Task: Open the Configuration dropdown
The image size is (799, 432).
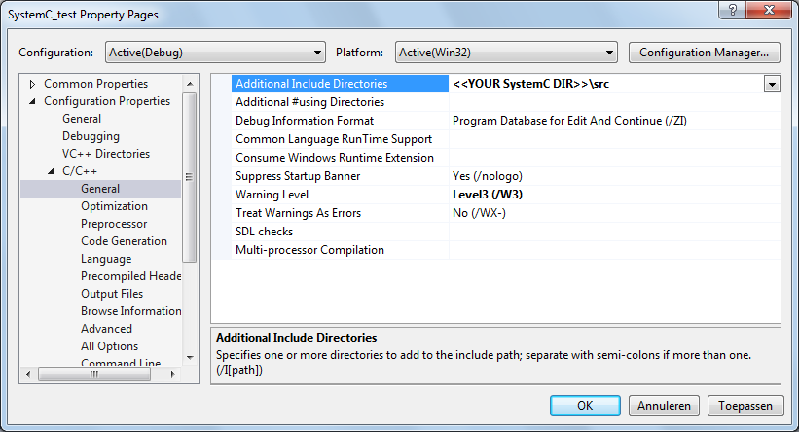Action: click(212, 52)
